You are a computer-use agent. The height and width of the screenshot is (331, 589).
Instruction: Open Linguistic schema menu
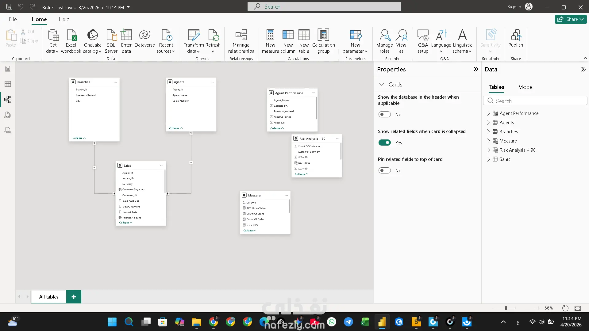coord(462,41)
